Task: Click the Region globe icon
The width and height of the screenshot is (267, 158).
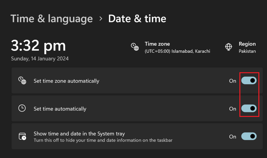Action: pyautogui.click(x=229, y=47)
